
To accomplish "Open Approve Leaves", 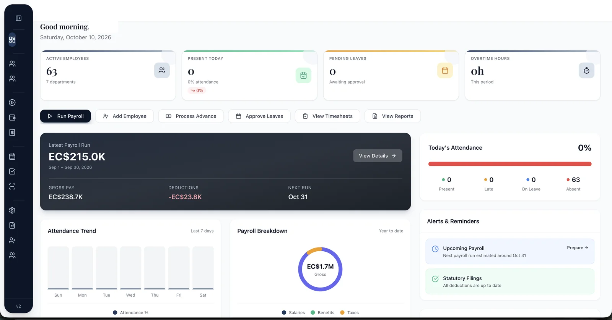I will [259, 116].
